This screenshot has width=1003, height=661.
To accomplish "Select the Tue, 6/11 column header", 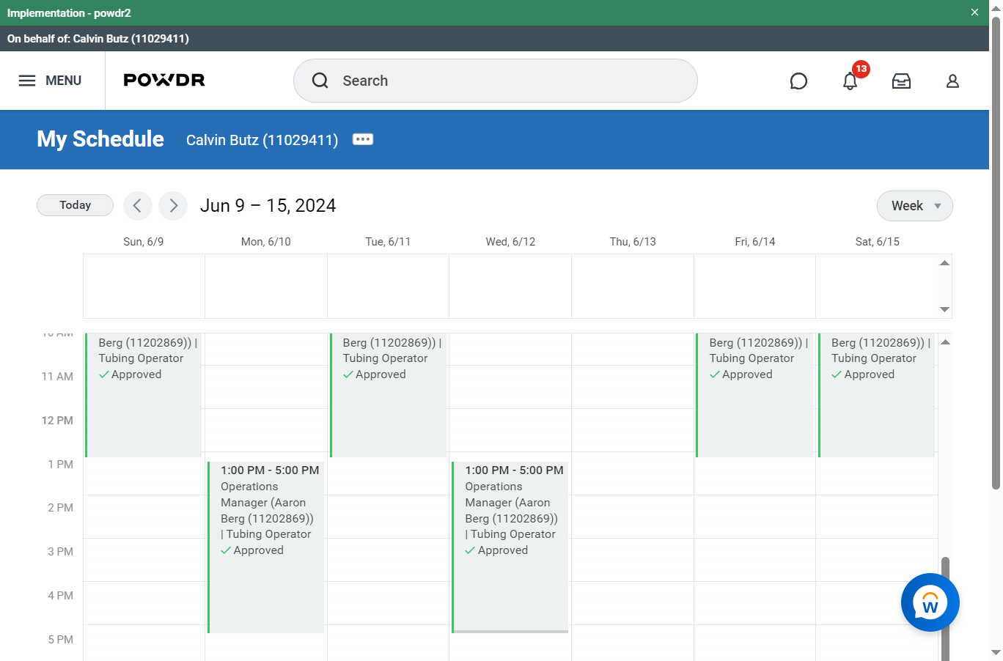I will click(388, 242).
